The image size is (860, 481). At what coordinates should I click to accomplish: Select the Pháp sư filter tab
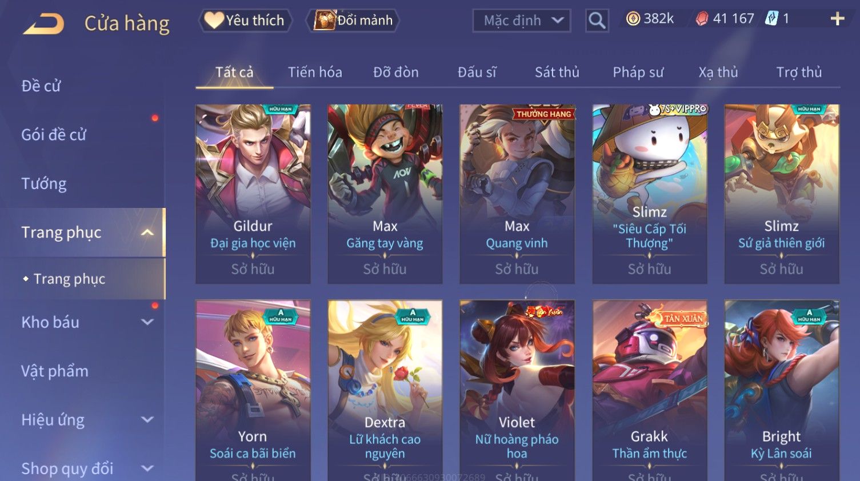coord(638,73)
